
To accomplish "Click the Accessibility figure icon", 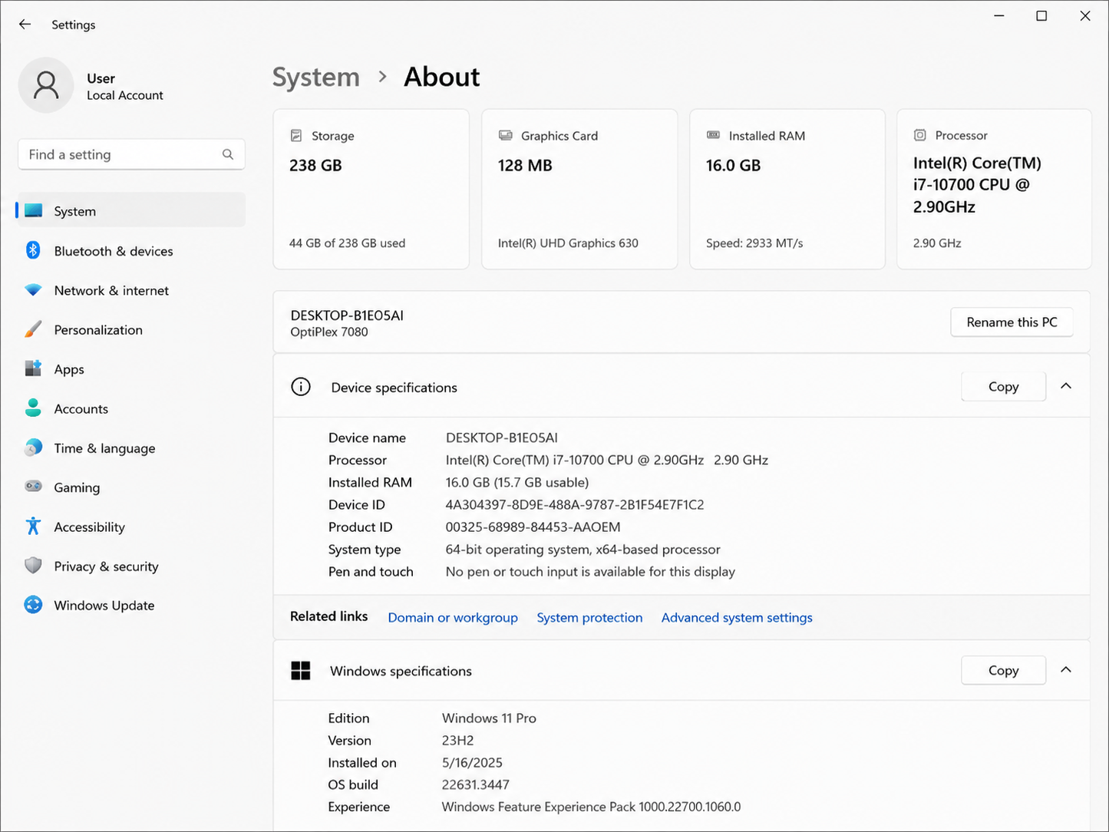I will 33,526.
